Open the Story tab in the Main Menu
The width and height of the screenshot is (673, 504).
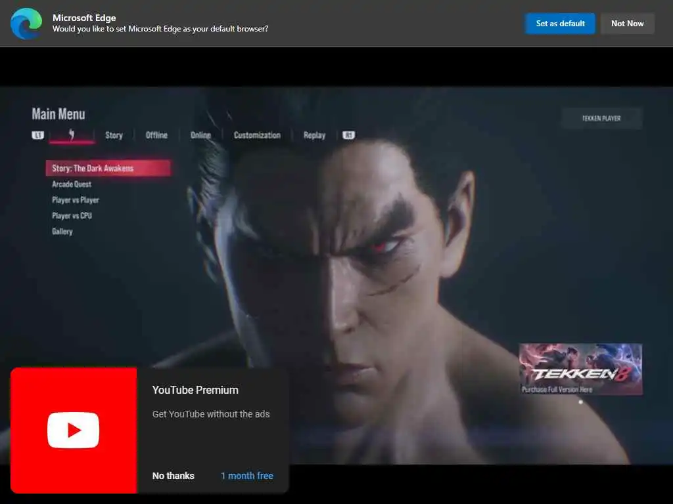coord(114,135)
